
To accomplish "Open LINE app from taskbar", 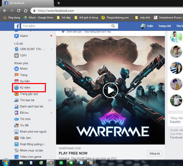I will [x=71, y=163].
